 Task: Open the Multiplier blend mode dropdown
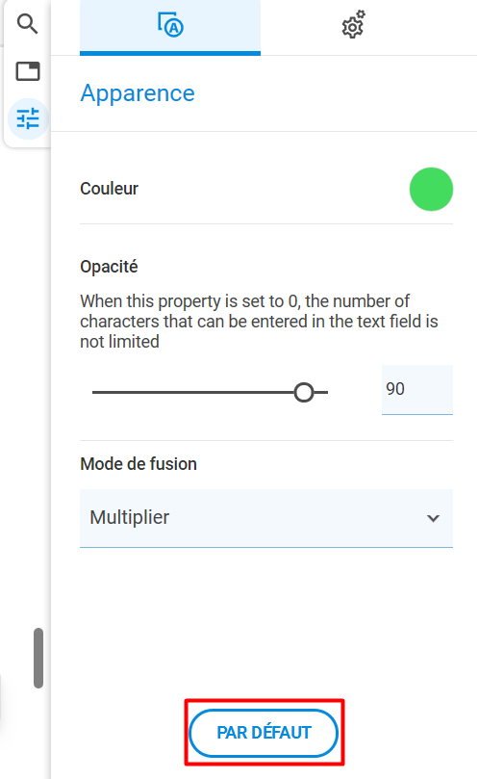pos(266,518)
